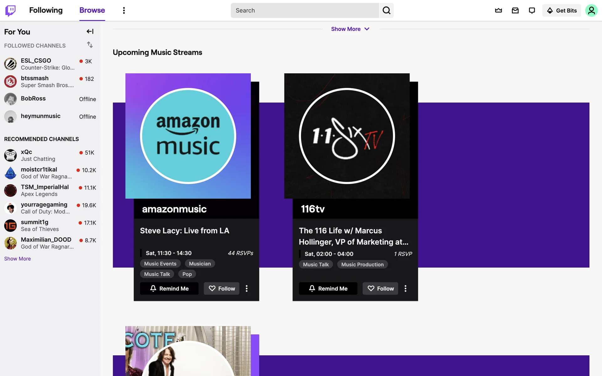Show more recommended channels in sidebar

17,258
